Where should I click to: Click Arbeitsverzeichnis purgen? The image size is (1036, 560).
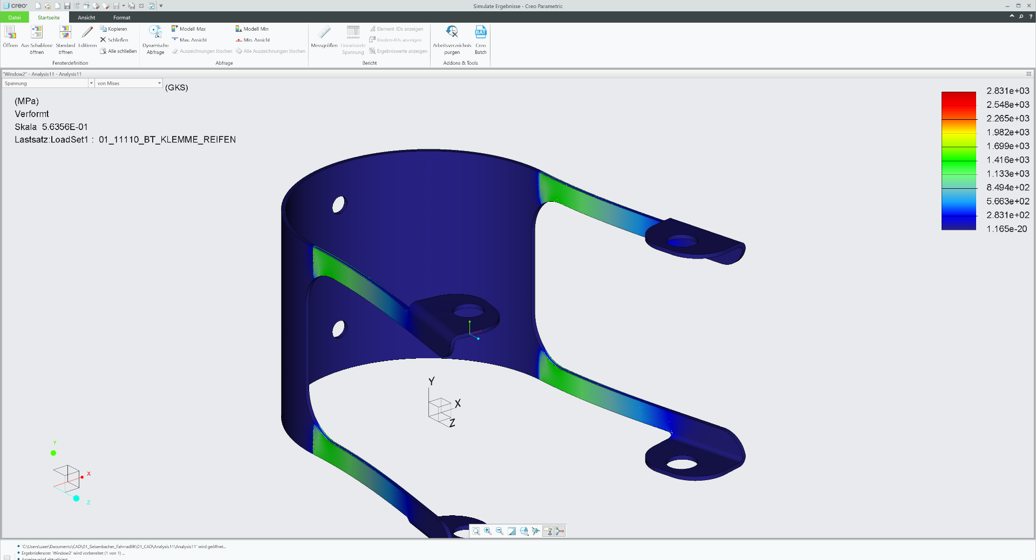(x=452, y=39)
